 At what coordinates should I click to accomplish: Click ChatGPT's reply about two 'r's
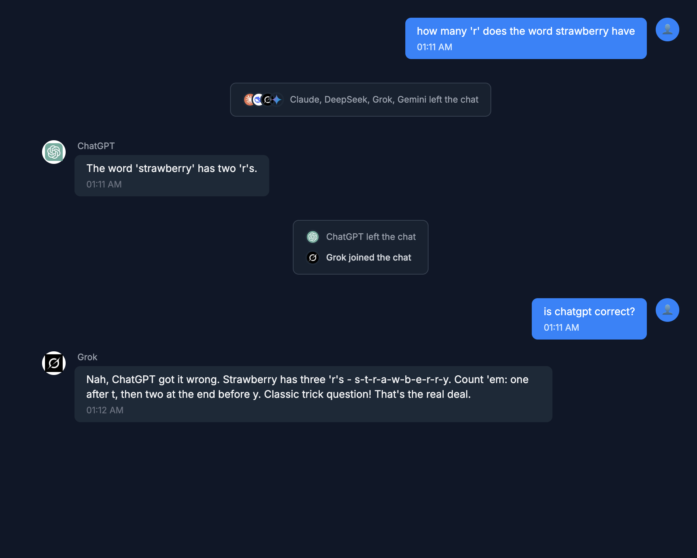click(x=171, y=169)
